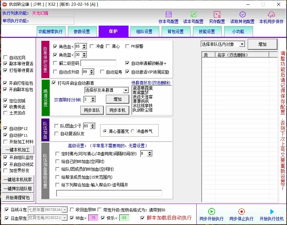
Task: Click the 存本号配置 save icon
Action: click(x=168, y=15)
